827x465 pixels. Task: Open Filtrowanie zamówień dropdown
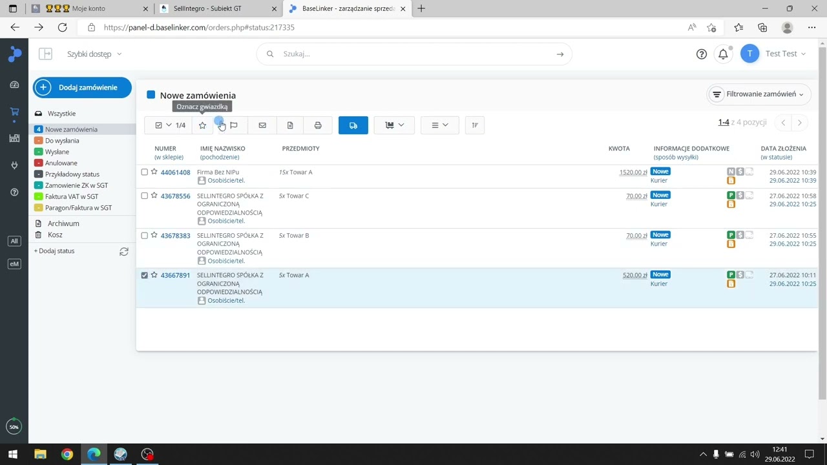point(759,94)
